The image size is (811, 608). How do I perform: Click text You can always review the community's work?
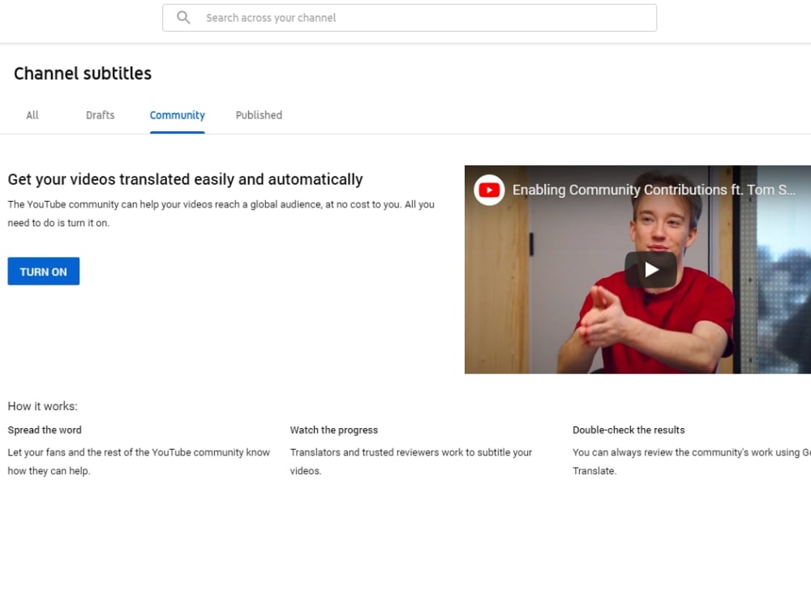click(692, 462)
